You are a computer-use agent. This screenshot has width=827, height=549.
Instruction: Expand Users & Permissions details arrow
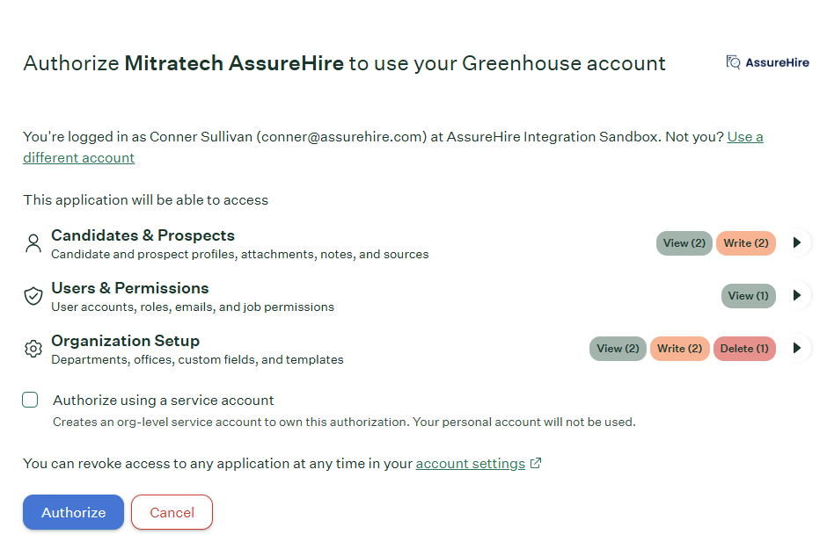pyautogui.click(x=797, y=295)
